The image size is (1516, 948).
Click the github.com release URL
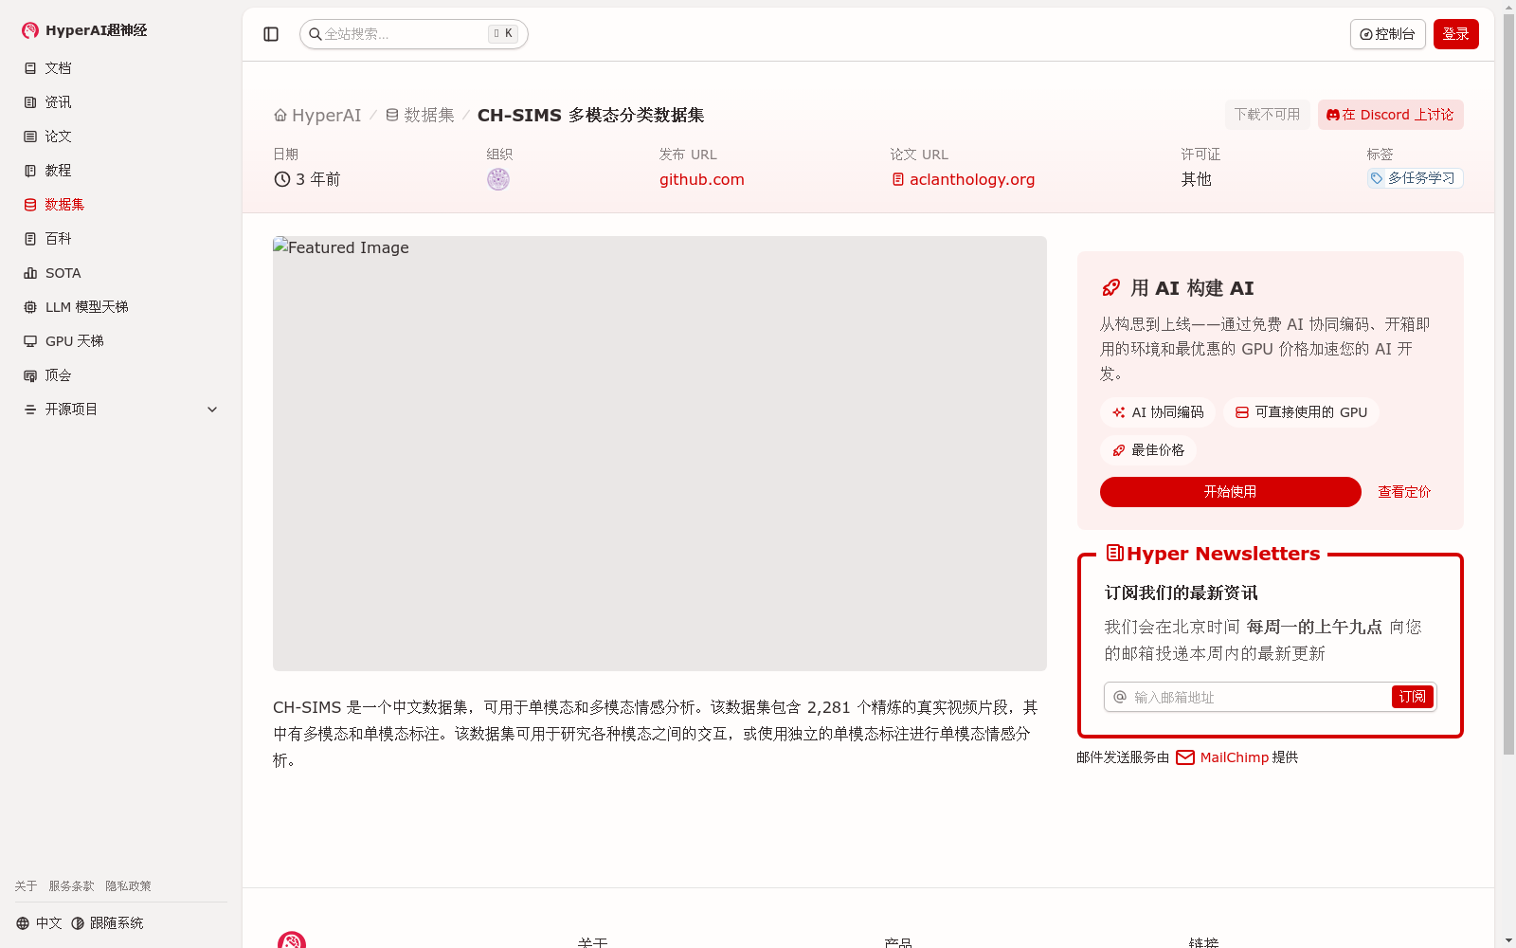(x=701, y=180)
